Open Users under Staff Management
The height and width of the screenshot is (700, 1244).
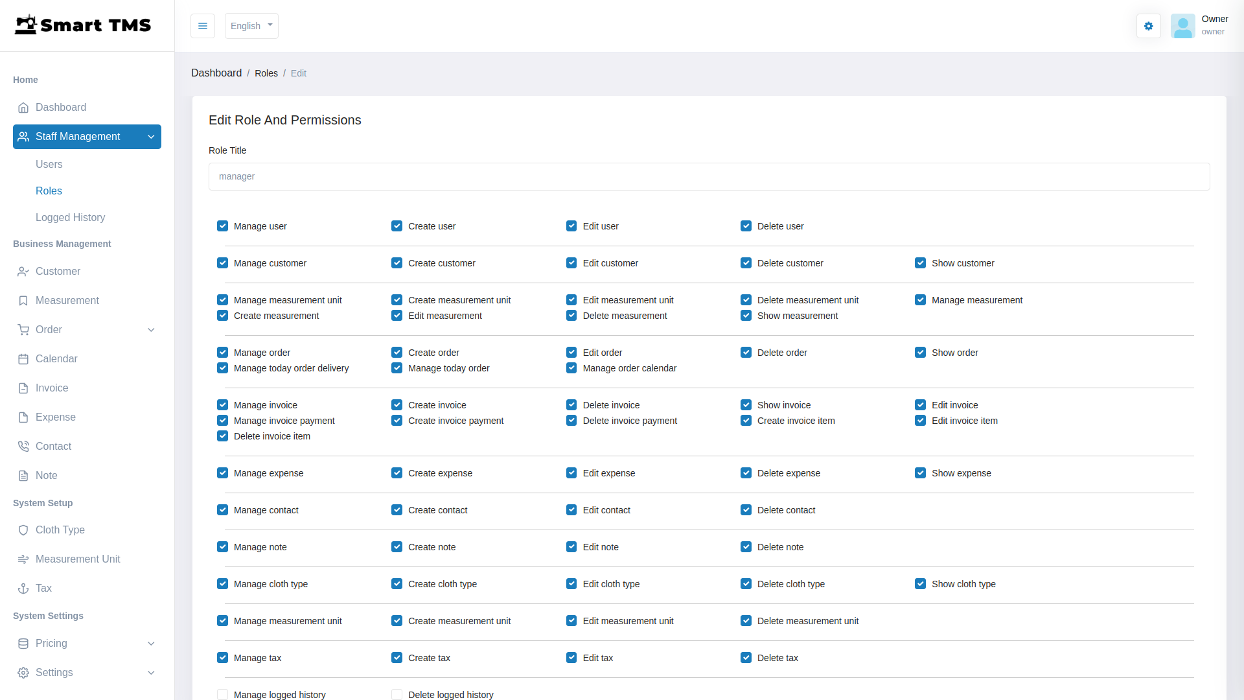click(49, 165)
